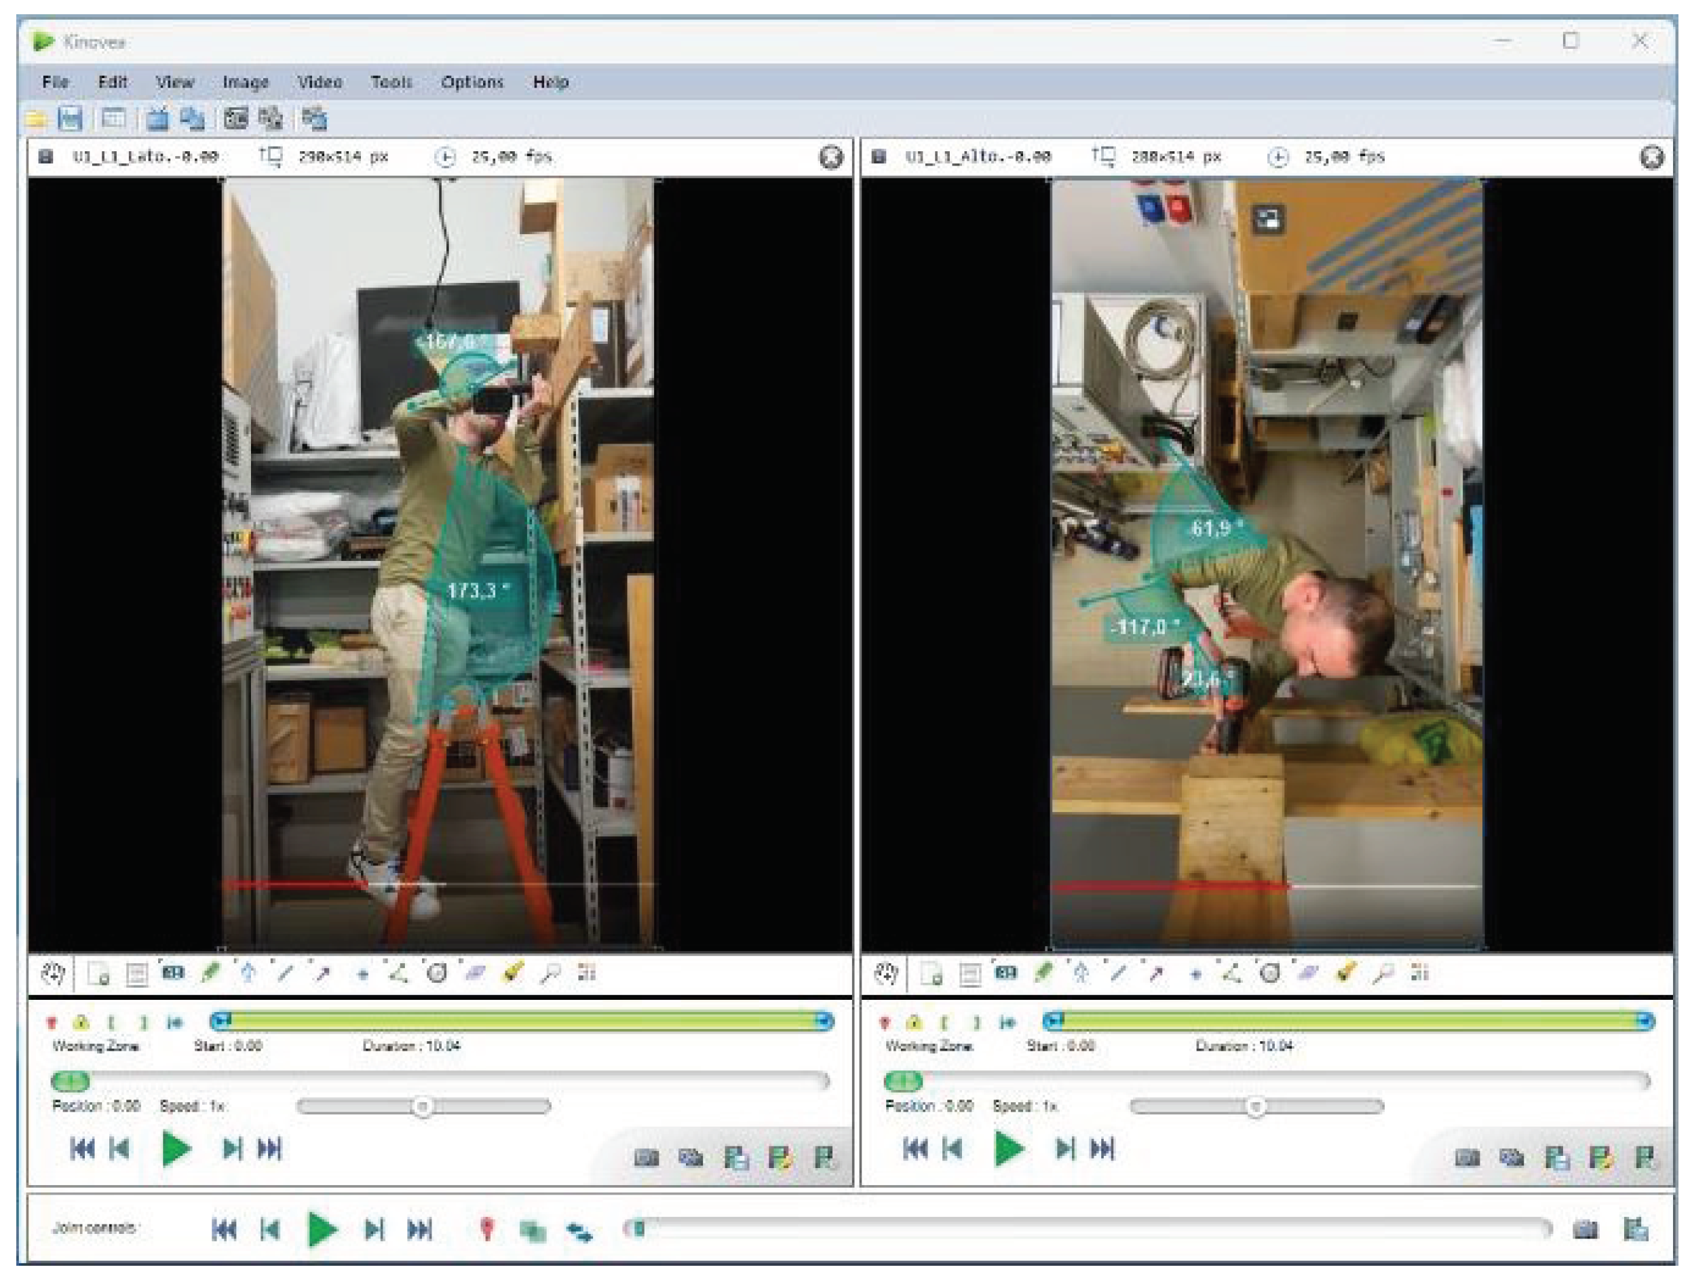Click the save icon in main toolbar
Screen dimensions: 1690x1280
click(71, 119)
